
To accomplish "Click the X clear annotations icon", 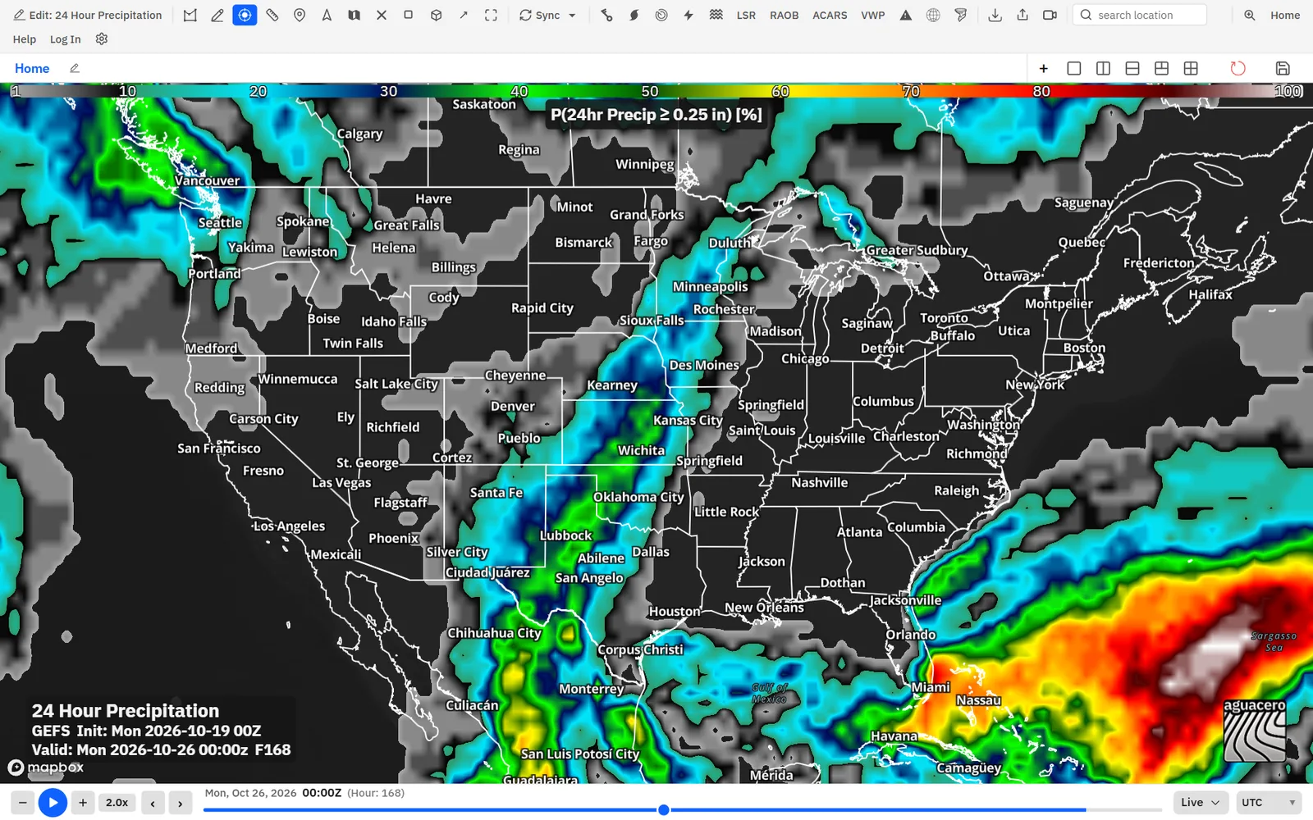I will 382,15.
